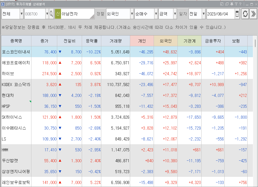
Task: Sort by 전일비 column header
Action: [x=69, y=41]
